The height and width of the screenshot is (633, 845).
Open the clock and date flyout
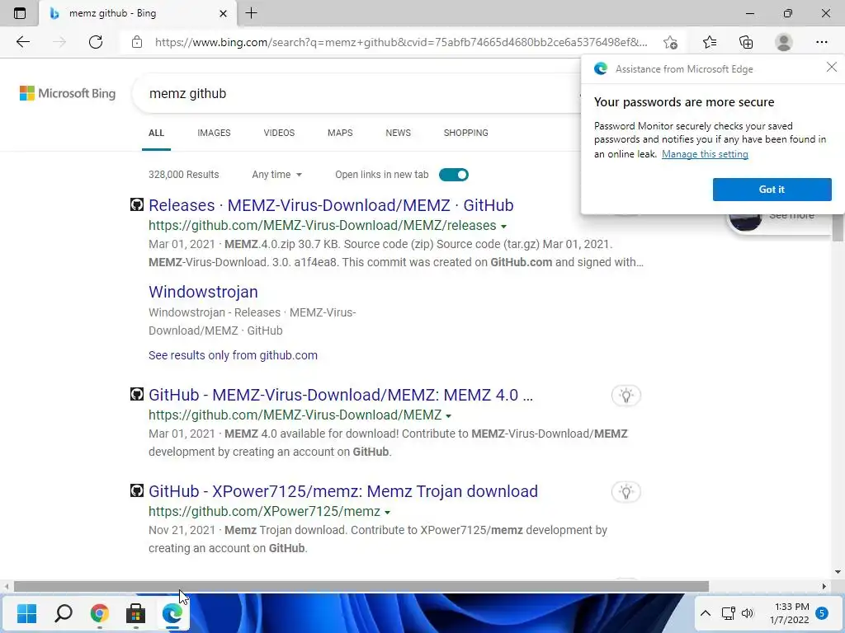point(790,613)
